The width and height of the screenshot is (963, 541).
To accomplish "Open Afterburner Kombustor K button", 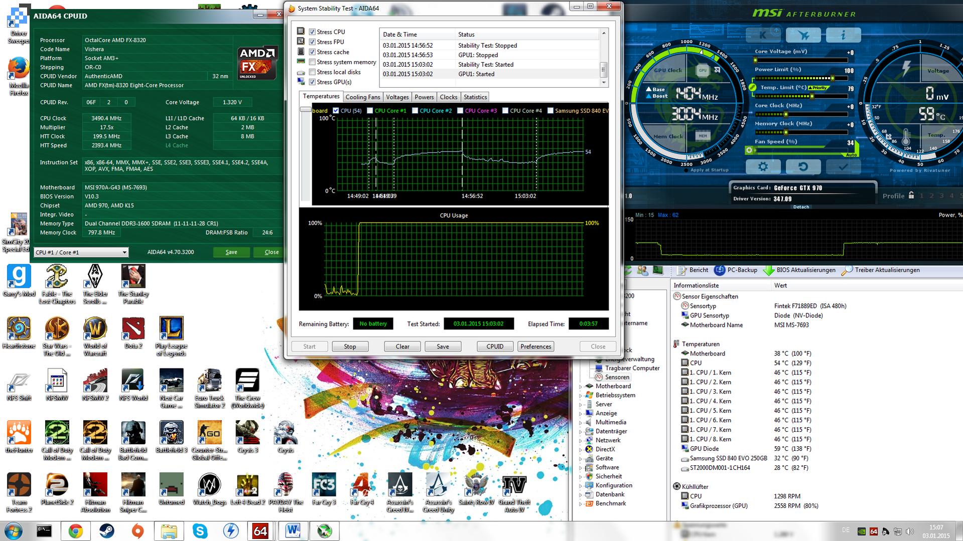I will pos(763,35).
